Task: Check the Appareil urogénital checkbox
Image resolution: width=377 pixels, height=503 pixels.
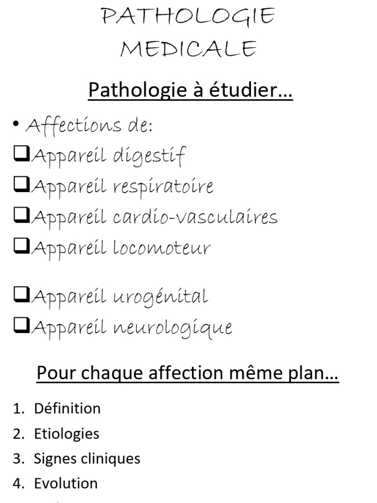Action: [x=21, y=295]
